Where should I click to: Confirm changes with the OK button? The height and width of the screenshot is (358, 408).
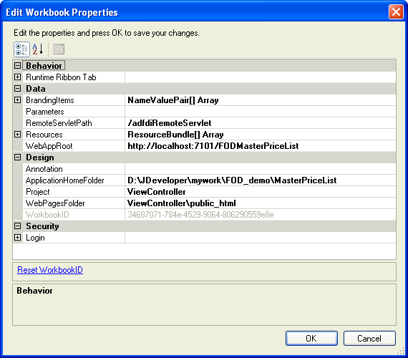(311, 338)
